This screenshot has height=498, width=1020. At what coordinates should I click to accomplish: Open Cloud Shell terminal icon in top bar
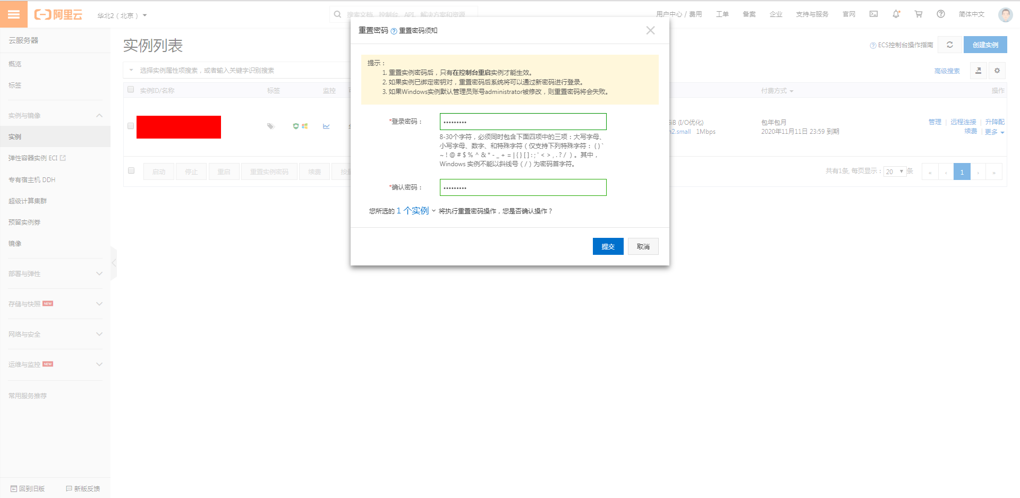coord(873,14)
